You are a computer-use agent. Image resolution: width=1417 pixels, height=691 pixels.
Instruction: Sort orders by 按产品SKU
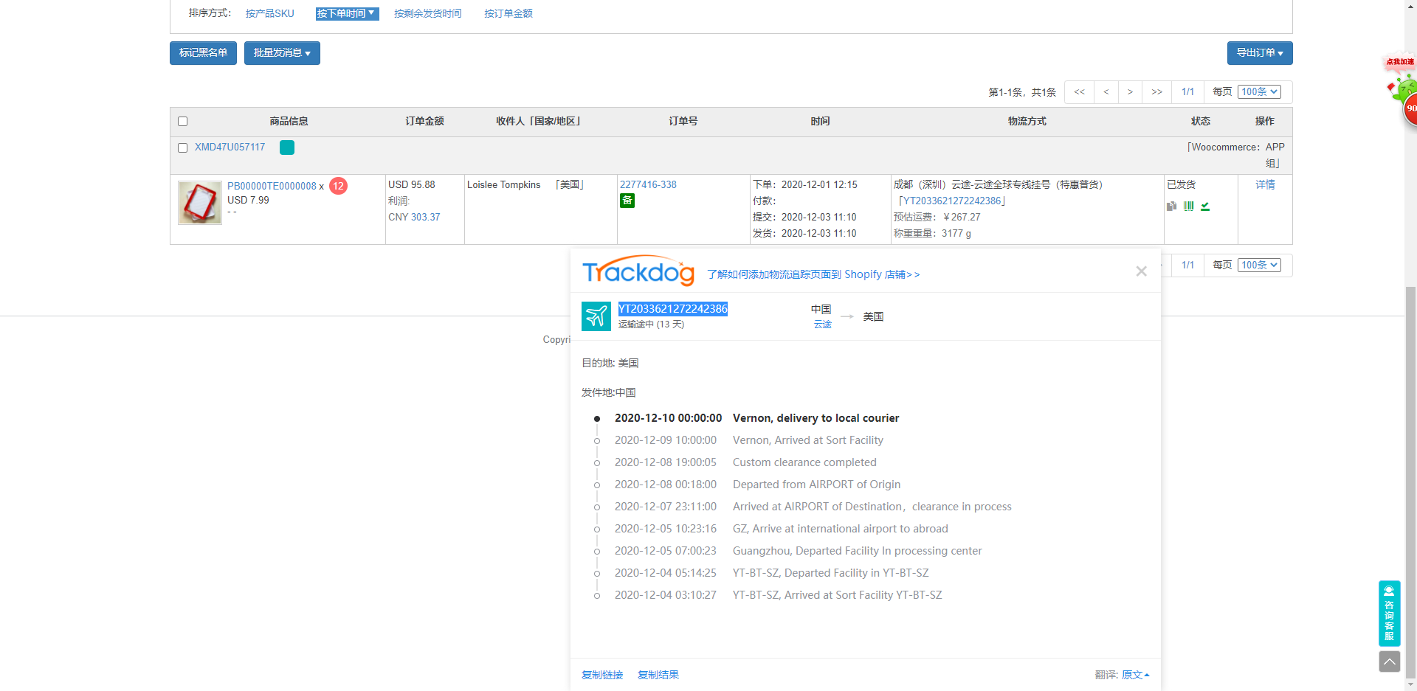click(x=269, y=13)
